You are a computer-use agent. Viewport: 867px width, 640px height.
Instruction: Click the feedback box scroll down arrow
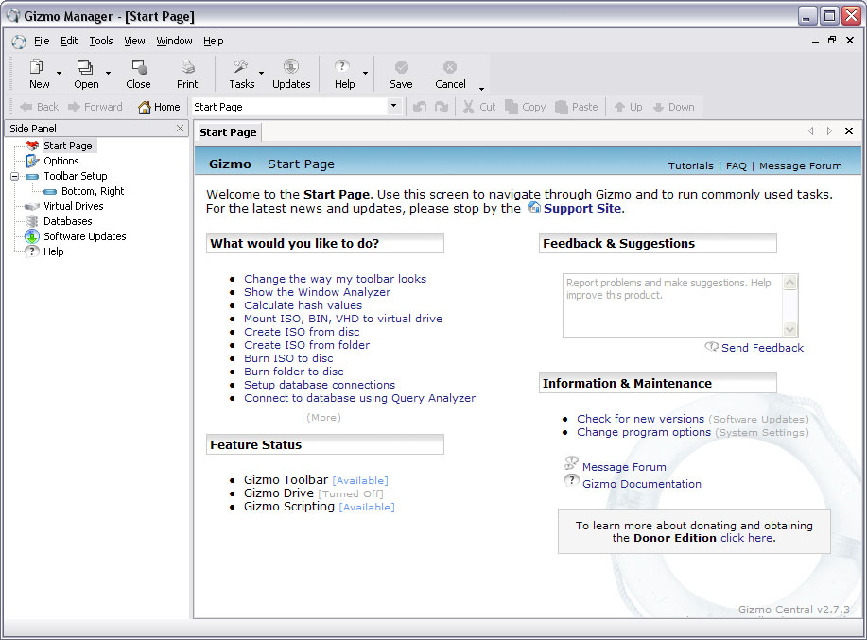pyautogui.click(x=790, y=330)
